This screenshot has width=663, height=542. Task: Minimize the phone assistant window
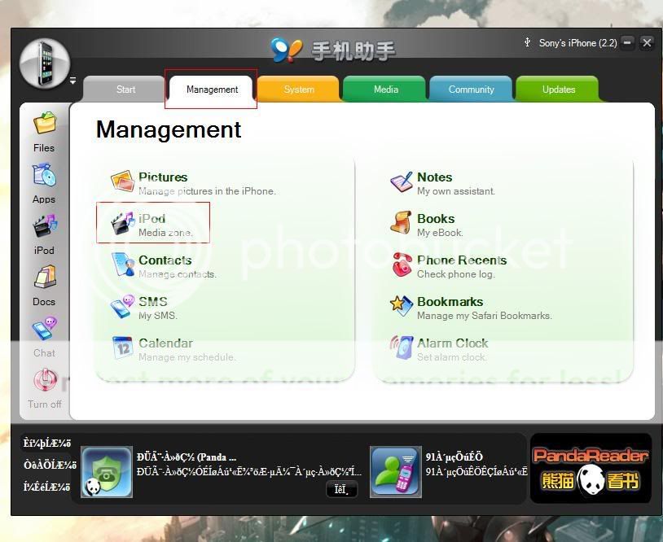pyautogui.click(x=627, y=42)
